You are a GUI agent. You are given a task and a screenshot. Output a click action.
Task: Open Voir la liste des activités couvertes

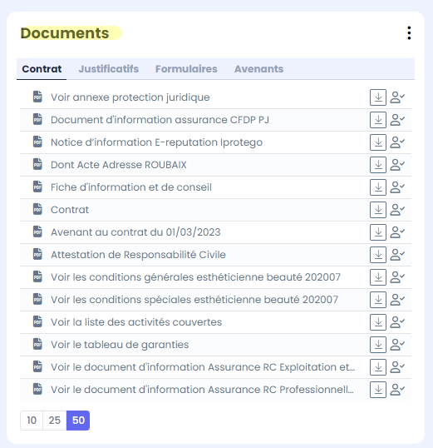[x=136, y=322]
